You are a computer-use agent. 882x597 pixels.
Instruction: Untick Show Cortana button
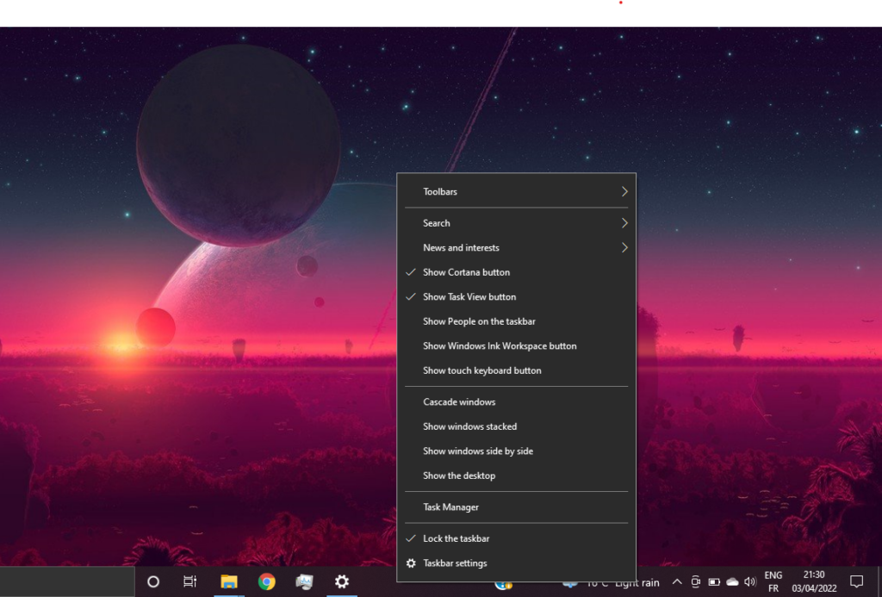517,272
